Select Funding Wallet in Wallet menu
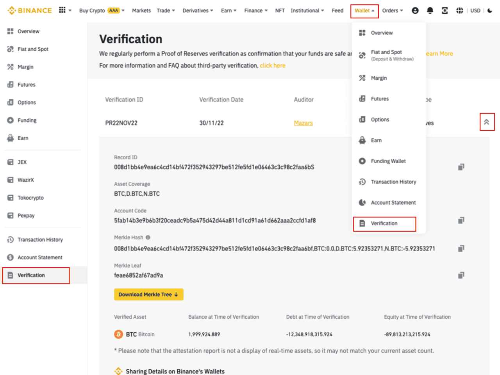 click(x=388, y=161)
